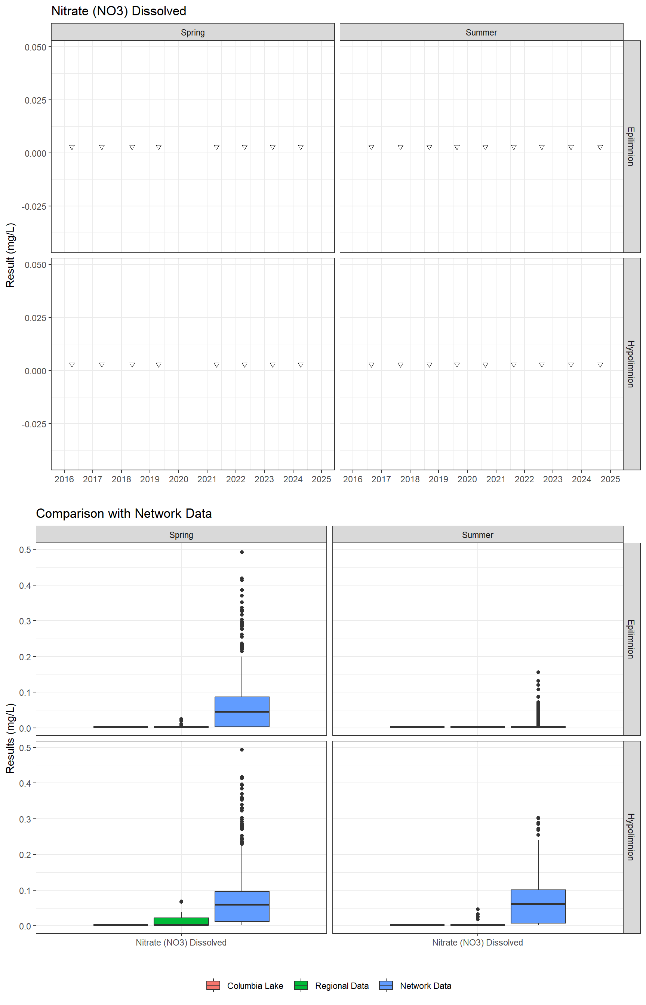
Task: Click the "Comparison with Network Data" title
Action: [x=124, y=513]
